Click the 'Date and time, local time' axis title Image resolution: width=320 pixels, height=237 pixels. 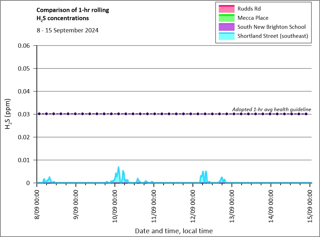[174, 231]
